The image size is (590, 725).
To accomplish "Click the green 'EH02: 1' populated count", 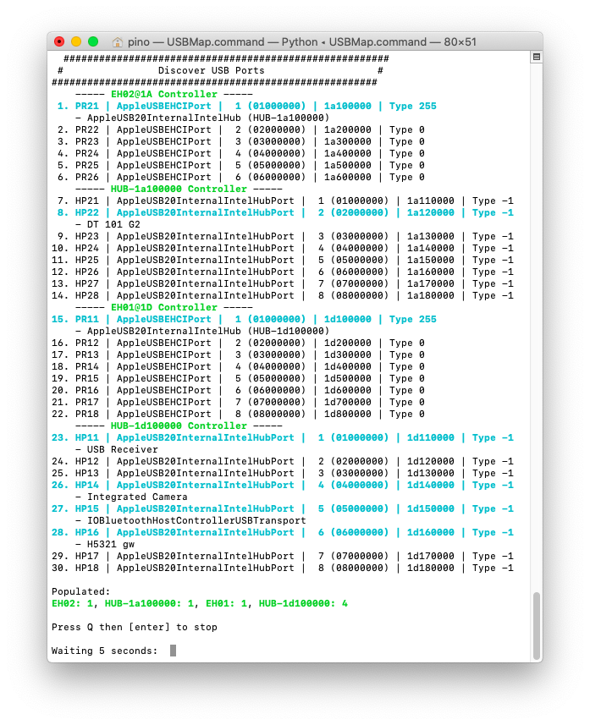I will click(x=73, y=604).
